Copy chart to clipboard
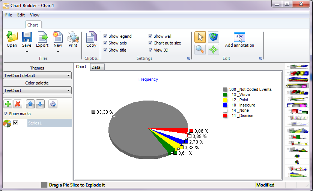This screenshot has height=191, width=313. 91,40
